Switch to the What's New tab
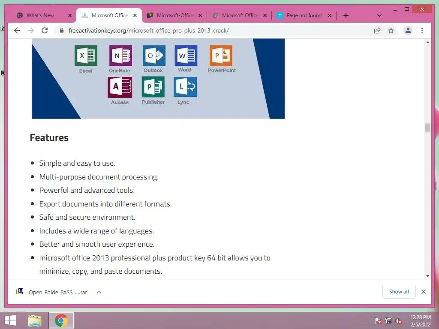The height and width of the screenshot is (329, 439). [40, 15]
